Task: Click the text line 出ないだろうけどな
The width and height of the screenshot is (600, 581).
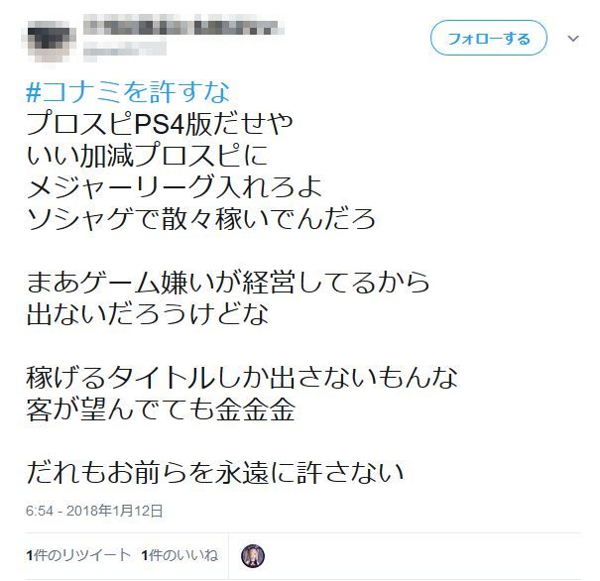Action: click(148, 314)
